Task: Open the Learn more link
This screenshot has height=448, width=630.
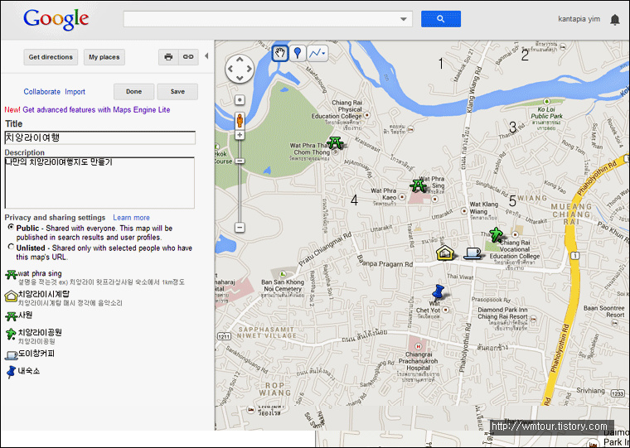Action: (x=131, y=218)
